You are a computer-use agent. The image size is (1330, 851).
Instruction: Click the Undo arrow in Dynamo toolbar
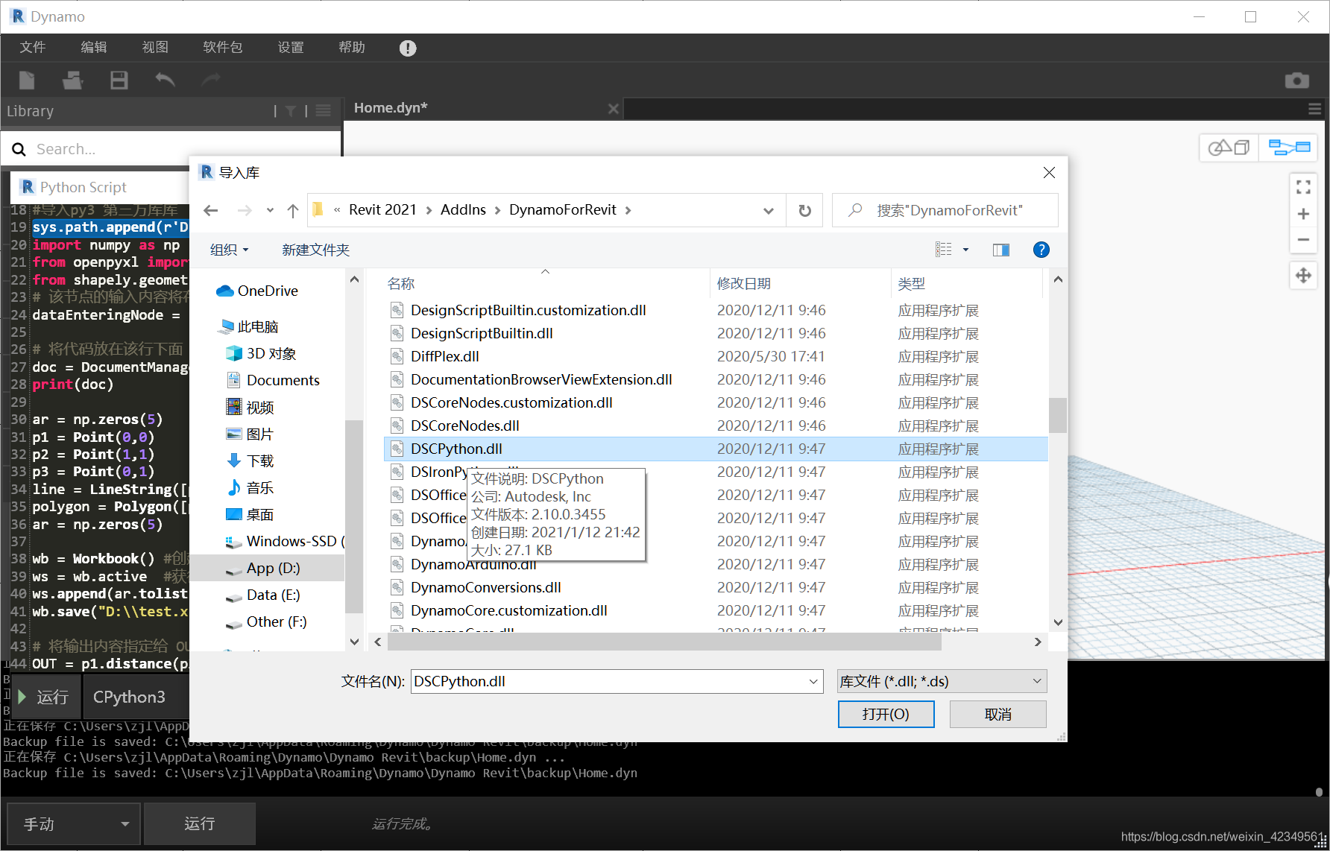tap(165, 80)
